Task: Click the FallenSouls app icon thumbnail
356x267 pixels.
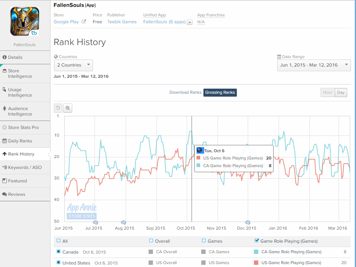Action: [x=25, y=21]
